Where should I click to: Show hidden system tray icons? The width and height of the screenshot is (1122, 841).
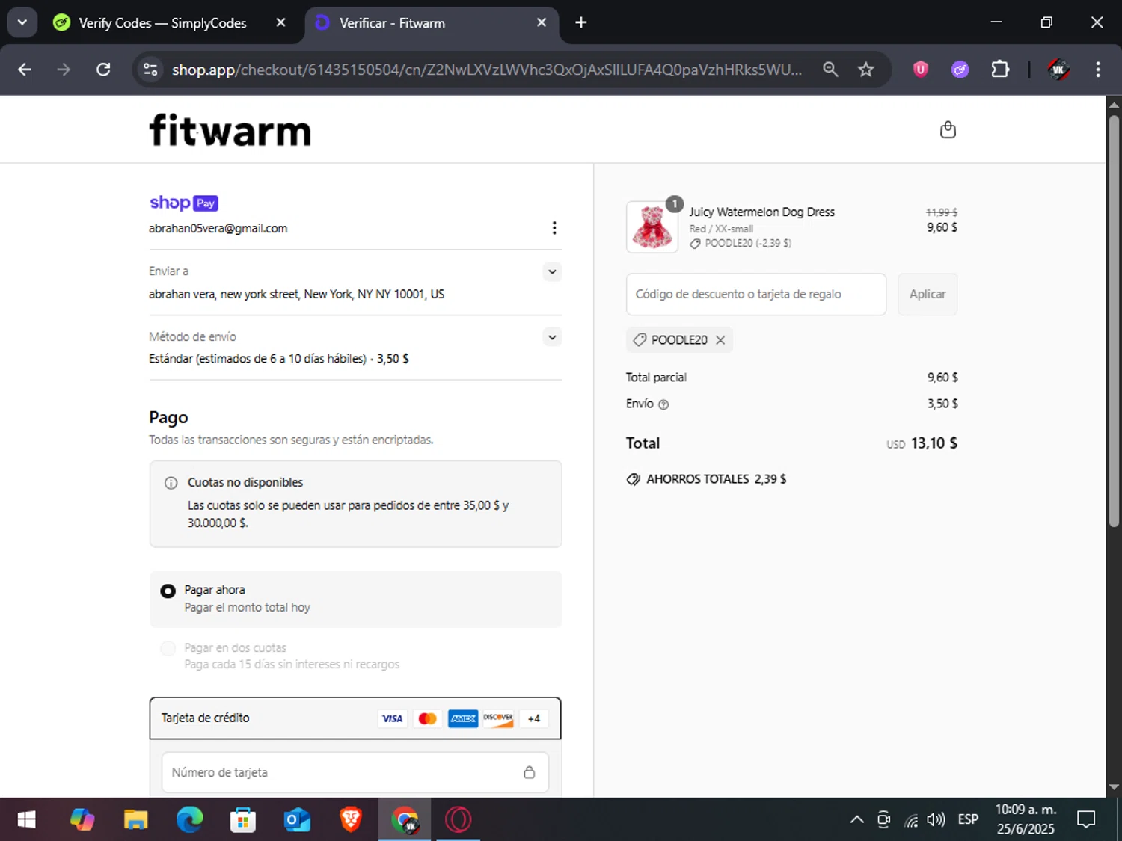(x=857, y=820)
